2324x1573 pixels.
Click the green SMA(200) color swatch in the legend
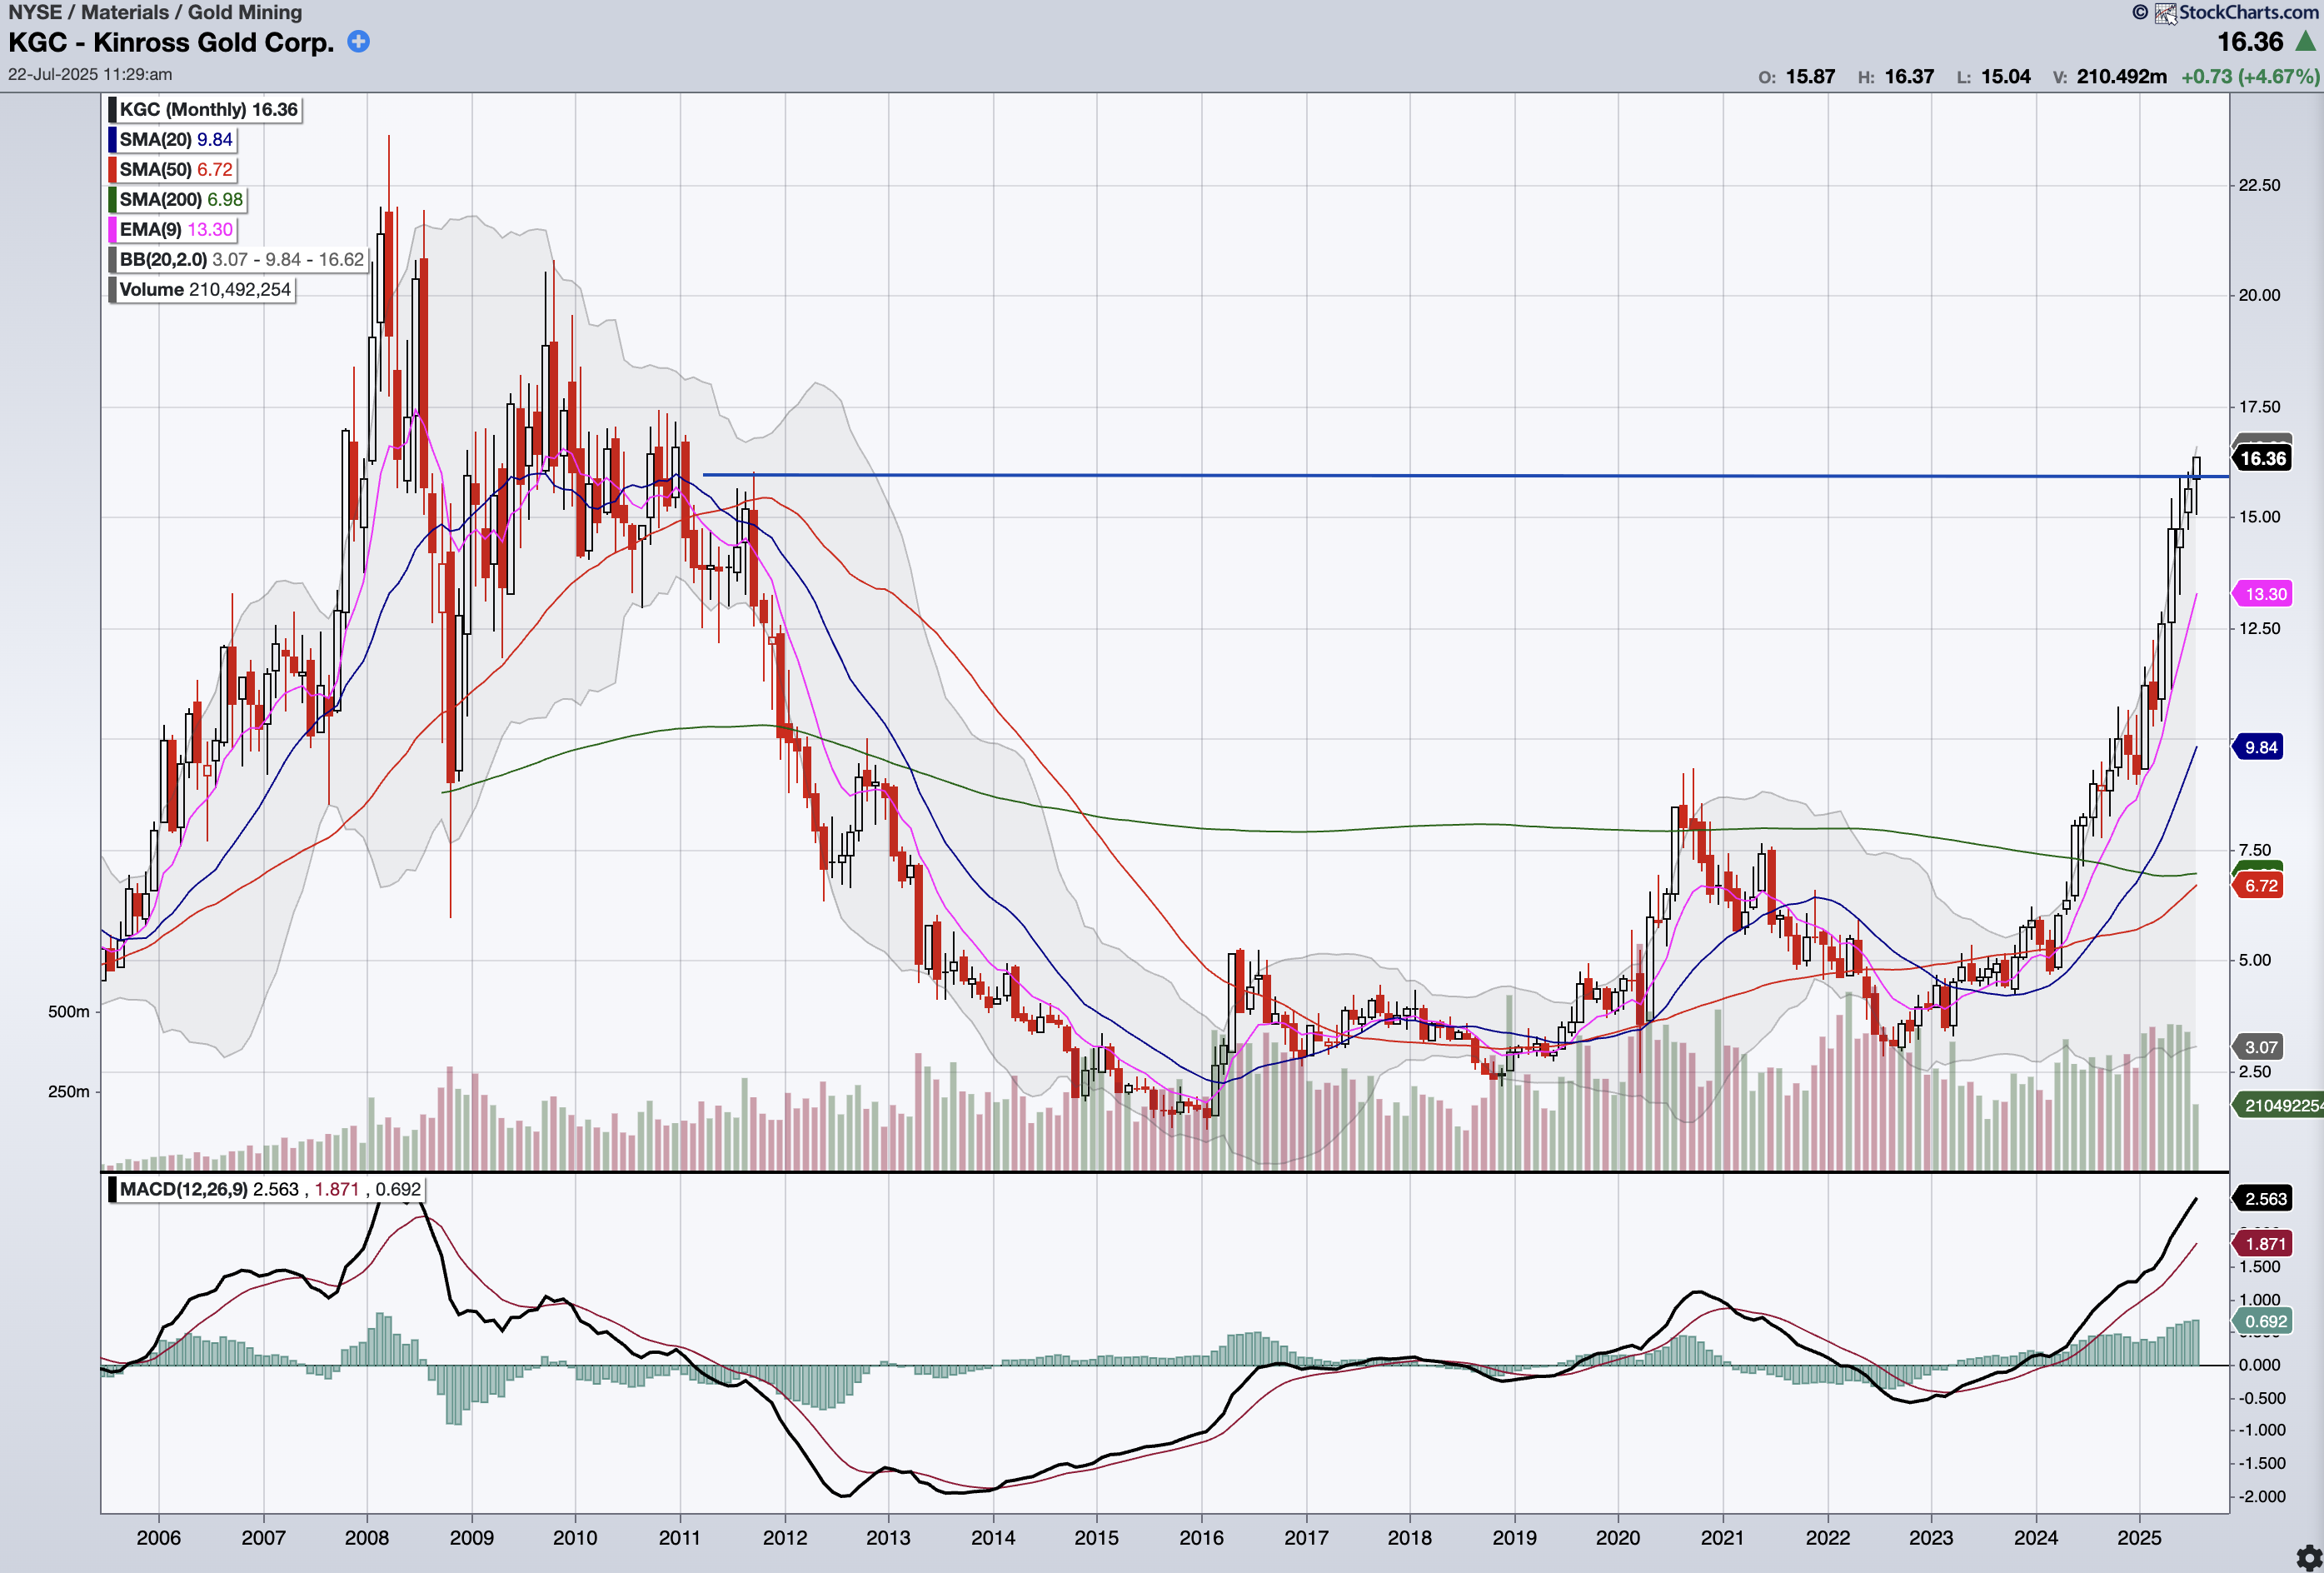112,200
